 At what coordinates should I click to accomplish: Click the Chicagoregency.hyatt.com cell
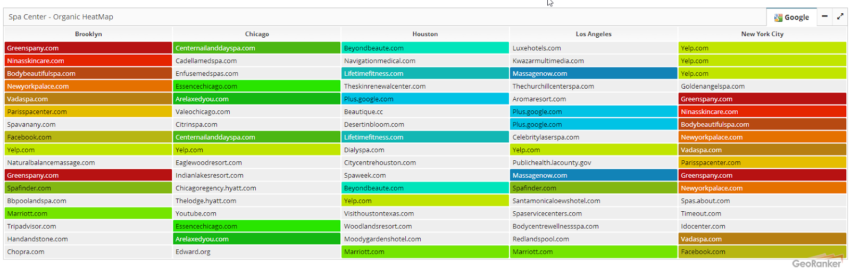coord(257,188)
